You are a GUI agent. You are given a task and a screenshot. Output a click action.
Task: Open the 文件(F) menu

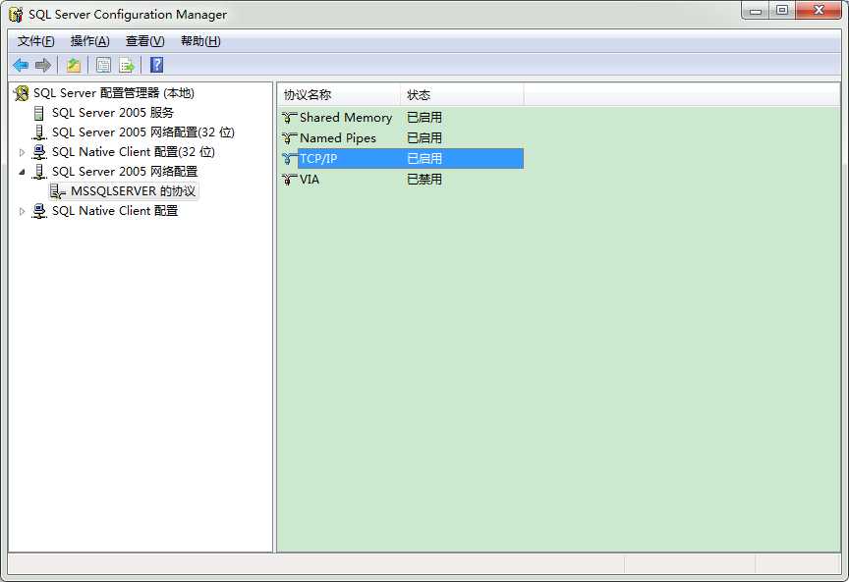coord(35,41)
